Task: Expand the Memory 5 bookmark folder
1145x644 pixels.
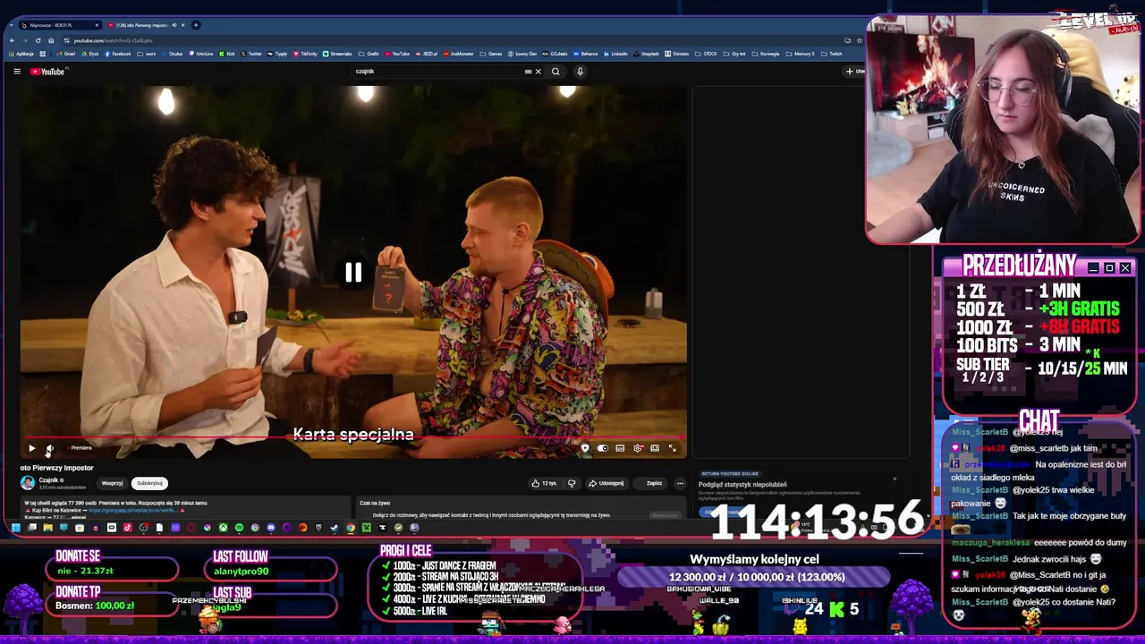Action: click(x=800, y=54)
